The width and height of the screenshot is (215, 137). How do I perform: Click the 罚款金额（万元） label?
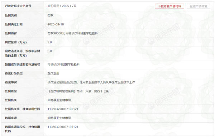click(16, 42)
